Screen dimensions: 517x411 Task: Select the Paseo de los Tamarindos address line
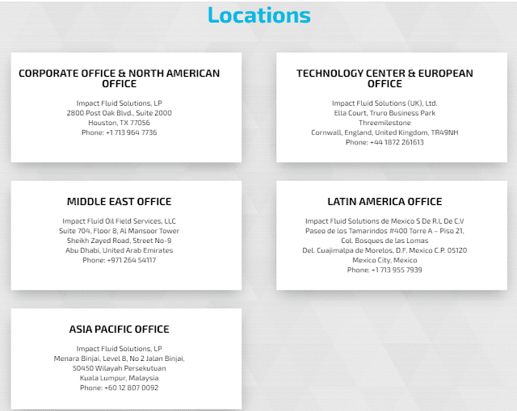(x=385, y=231)
